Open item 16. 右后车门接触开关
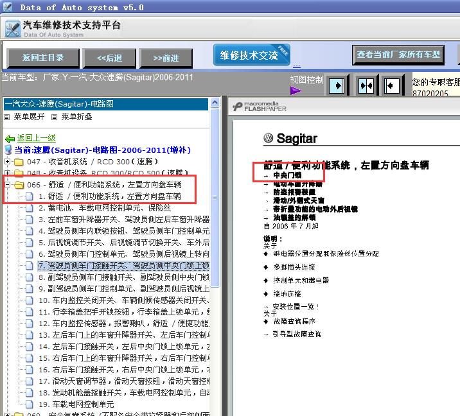Viewport: 460px width, 416px height. pos(124,370)
